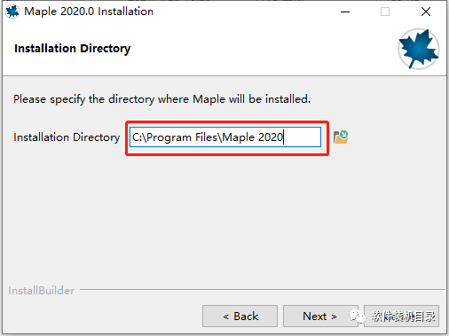This screenshot has height=336, width=449.
Task: Close the Maple 2020.0 Installation dialog
Action: [x=426, y=12]
